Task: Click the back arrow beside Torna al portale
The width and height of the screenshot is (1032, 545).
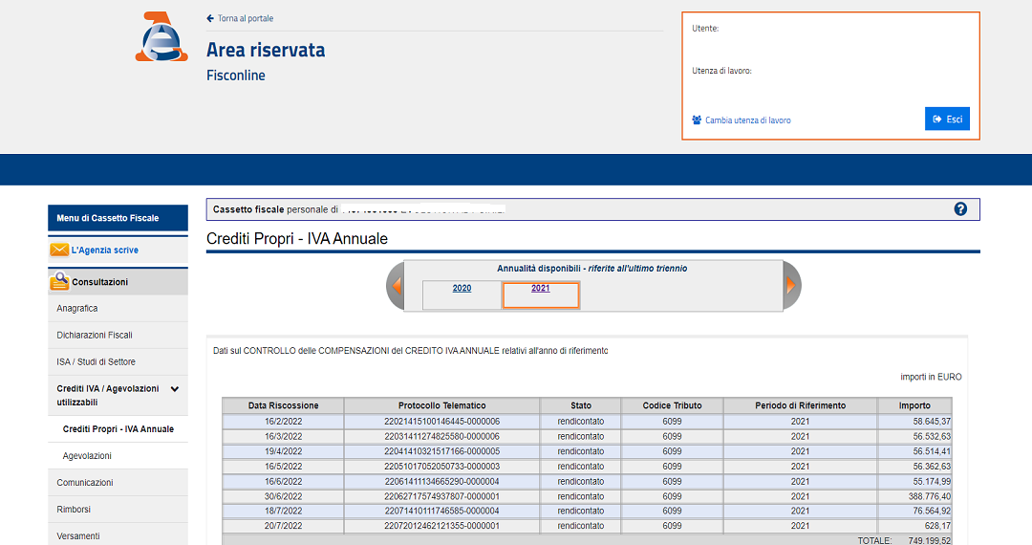Action: point(210,18)
